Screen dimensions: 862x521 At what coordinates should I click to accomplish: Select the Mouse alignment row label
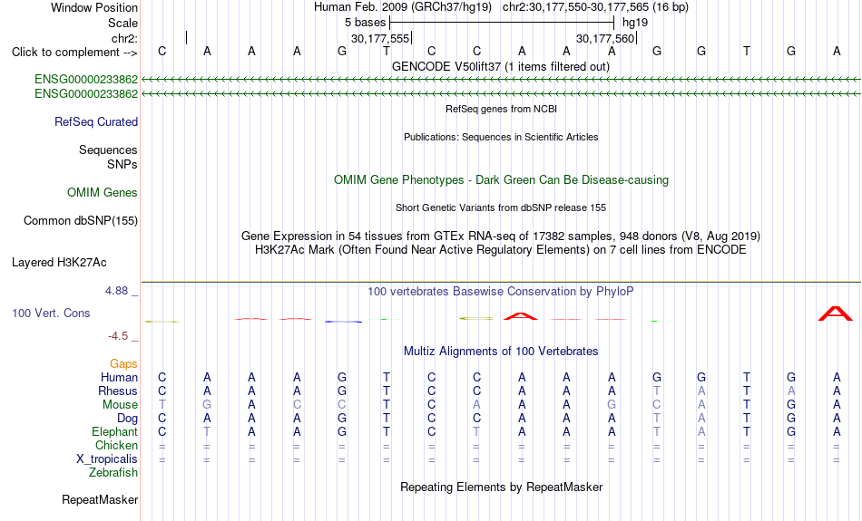[120, 405]
